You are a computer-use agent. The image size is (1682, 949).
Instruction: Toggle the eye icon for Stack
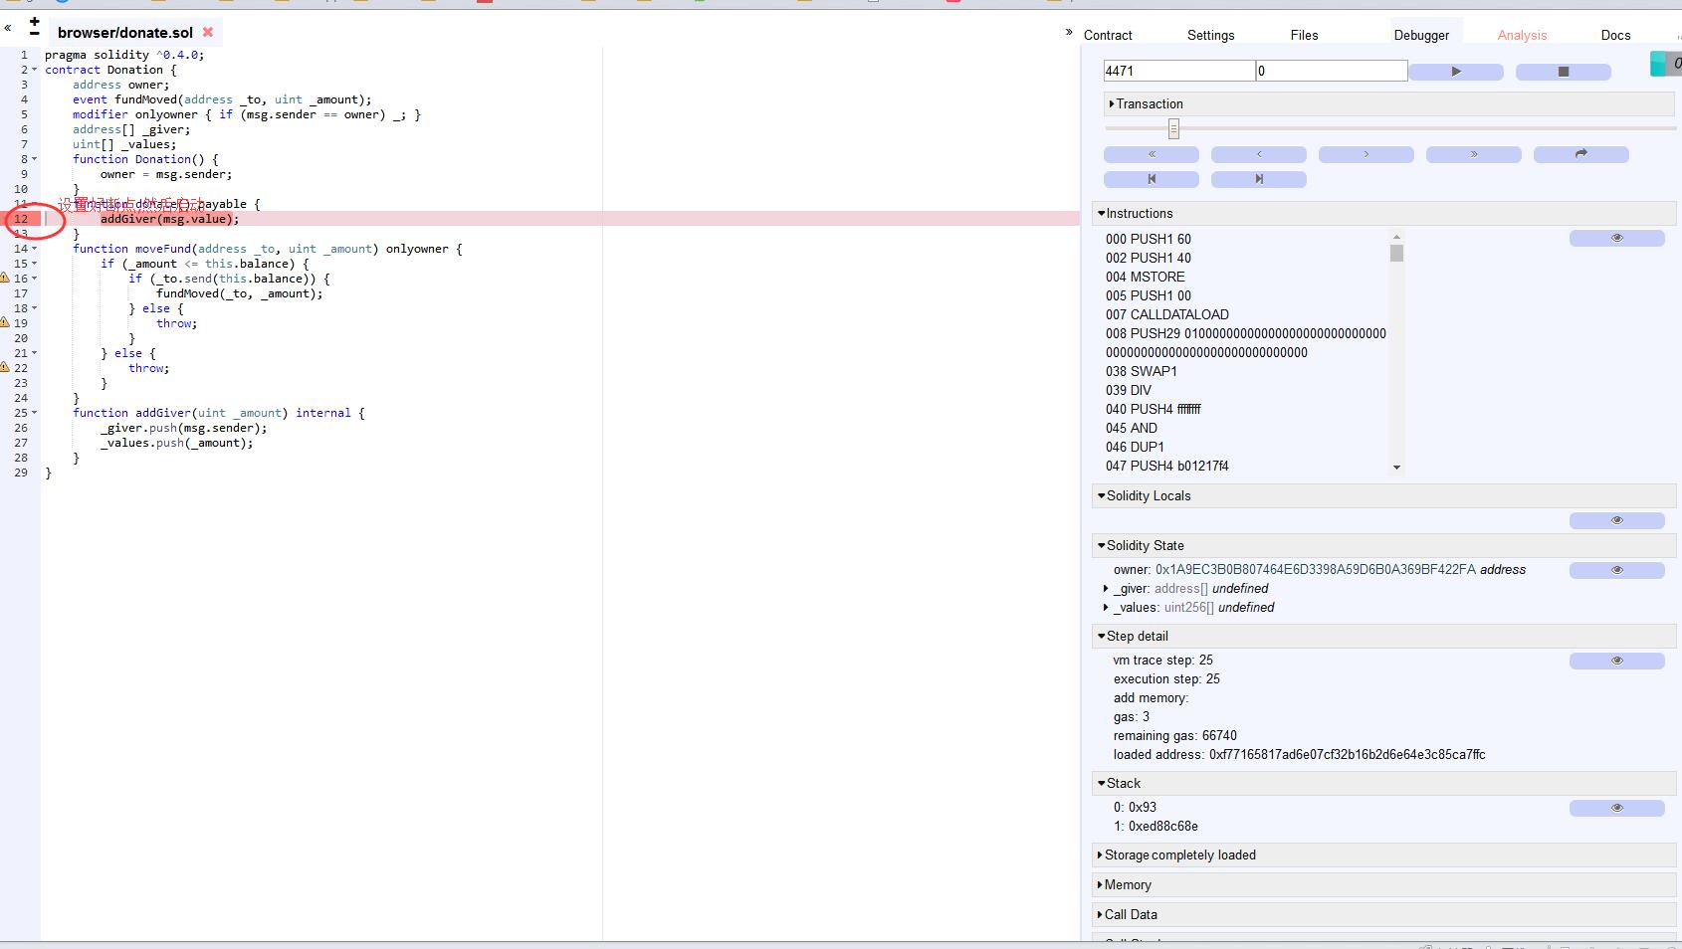(x=1617, y=808)
